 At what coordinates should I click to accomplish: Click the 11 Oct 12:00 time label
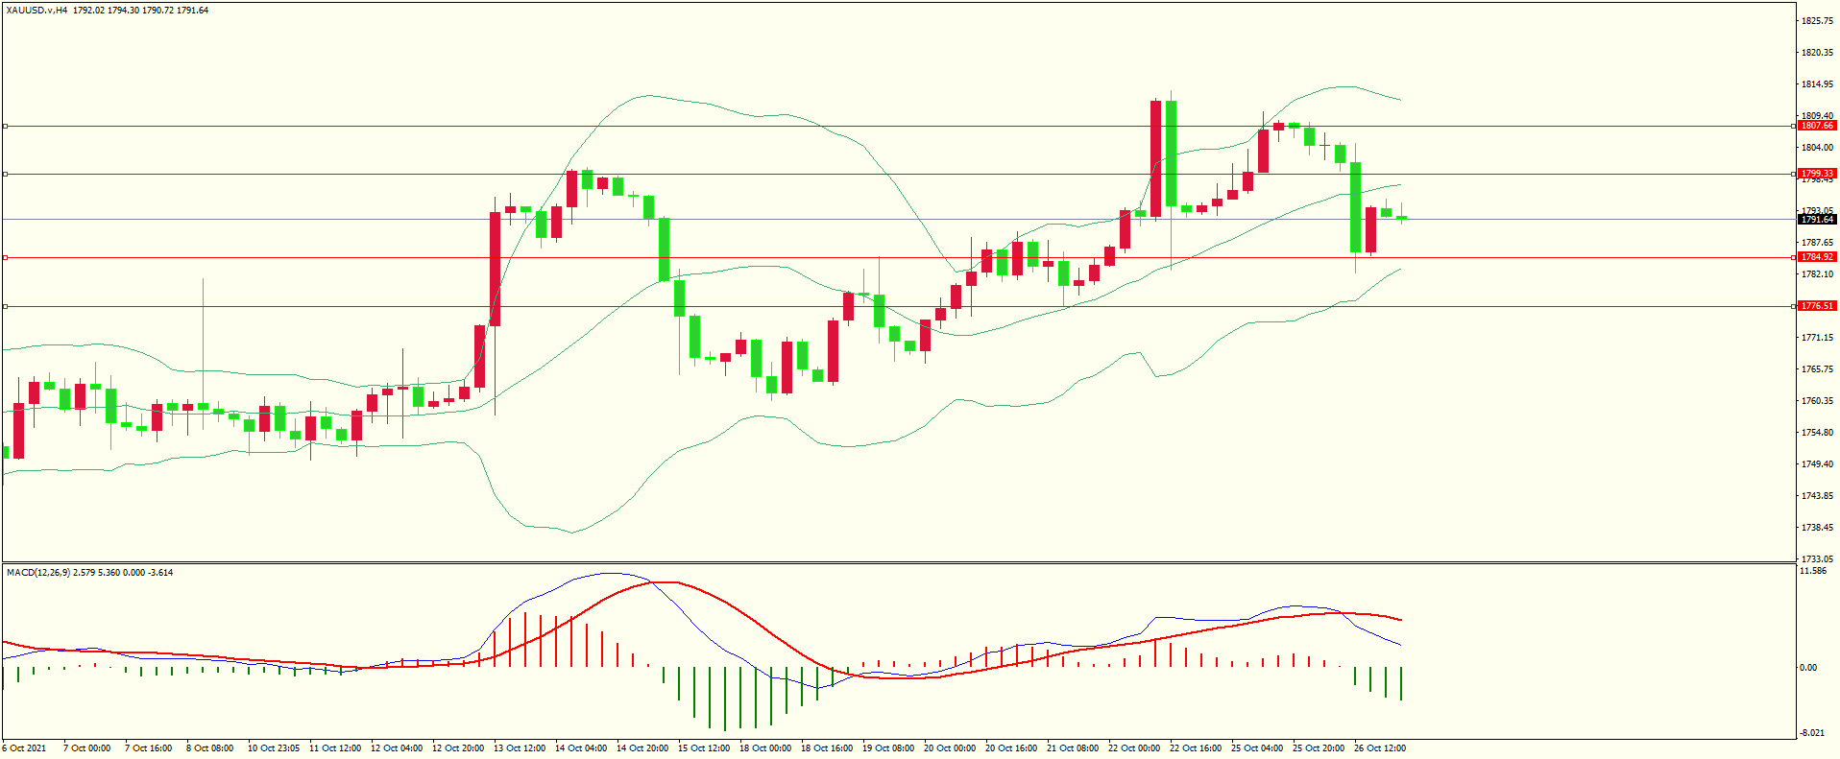[335, 748]
